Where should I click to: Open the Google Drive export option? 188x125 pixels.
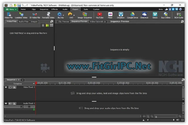[132, 15]
